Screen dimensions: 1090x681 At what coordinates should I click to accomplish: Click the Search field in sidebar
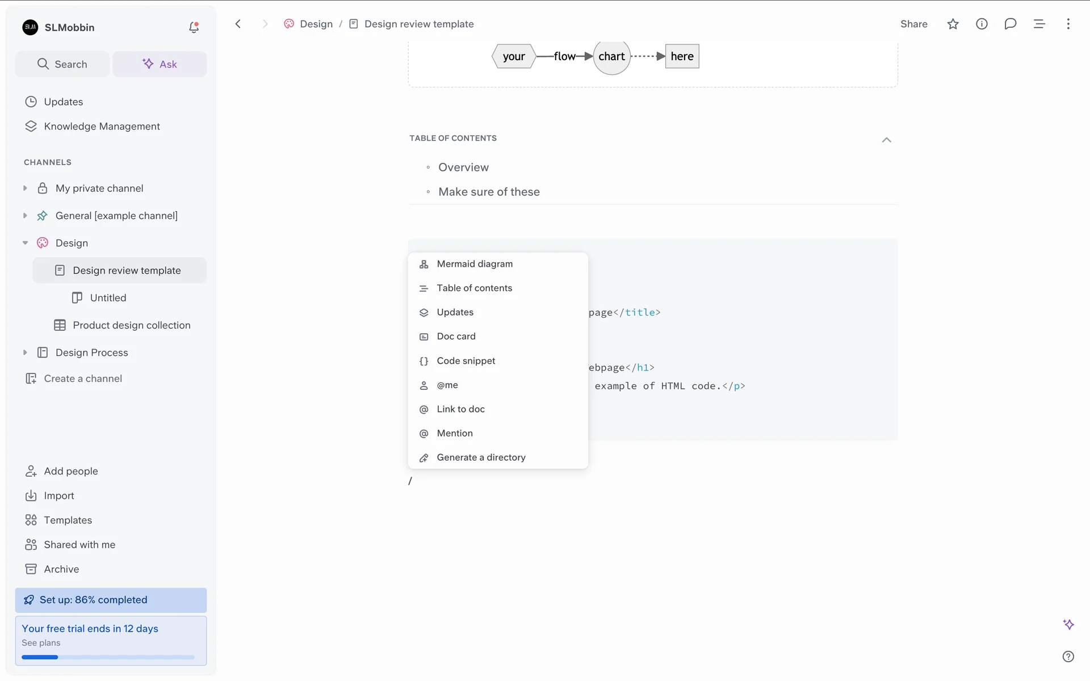(x=62, y=64)
